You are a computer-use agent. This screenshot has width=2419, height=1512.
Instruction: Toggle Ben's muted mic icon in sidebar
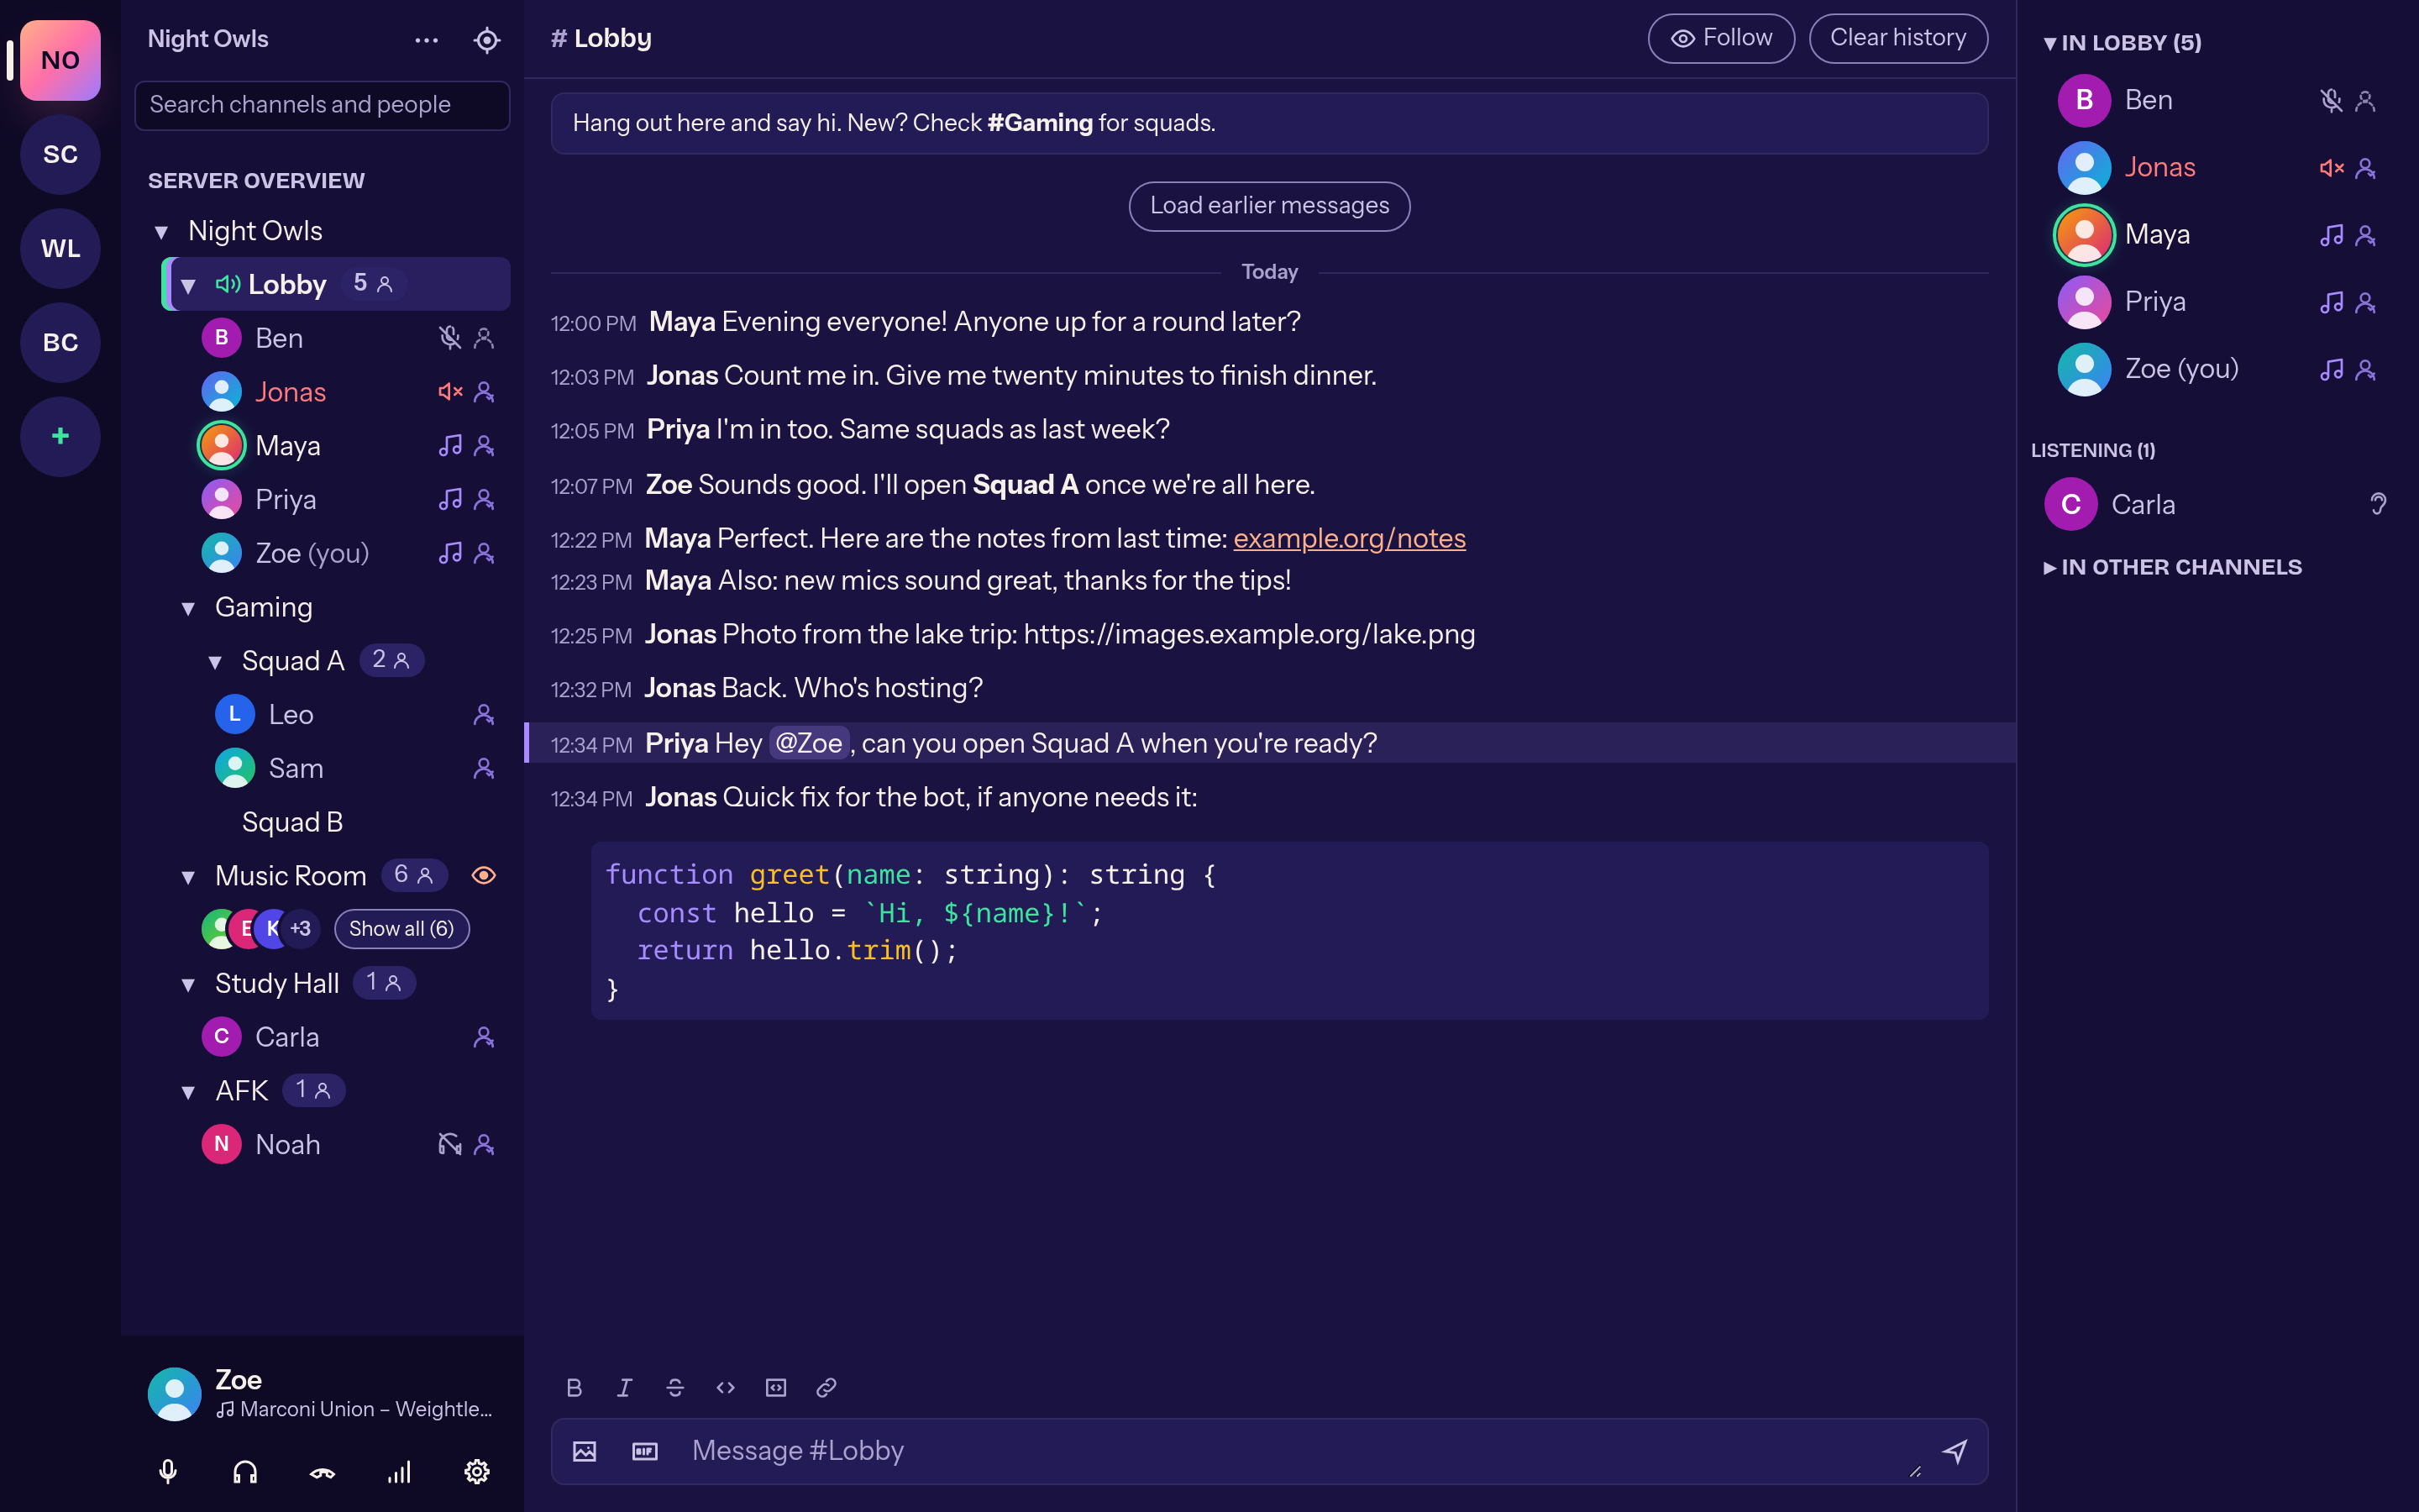(450, 338)
